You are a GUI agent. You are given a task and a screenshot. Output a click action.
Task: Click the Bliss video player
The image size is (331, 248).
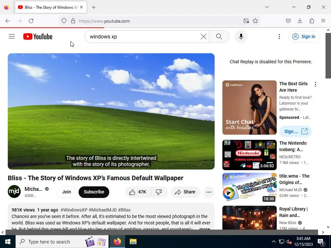point(111,111)
